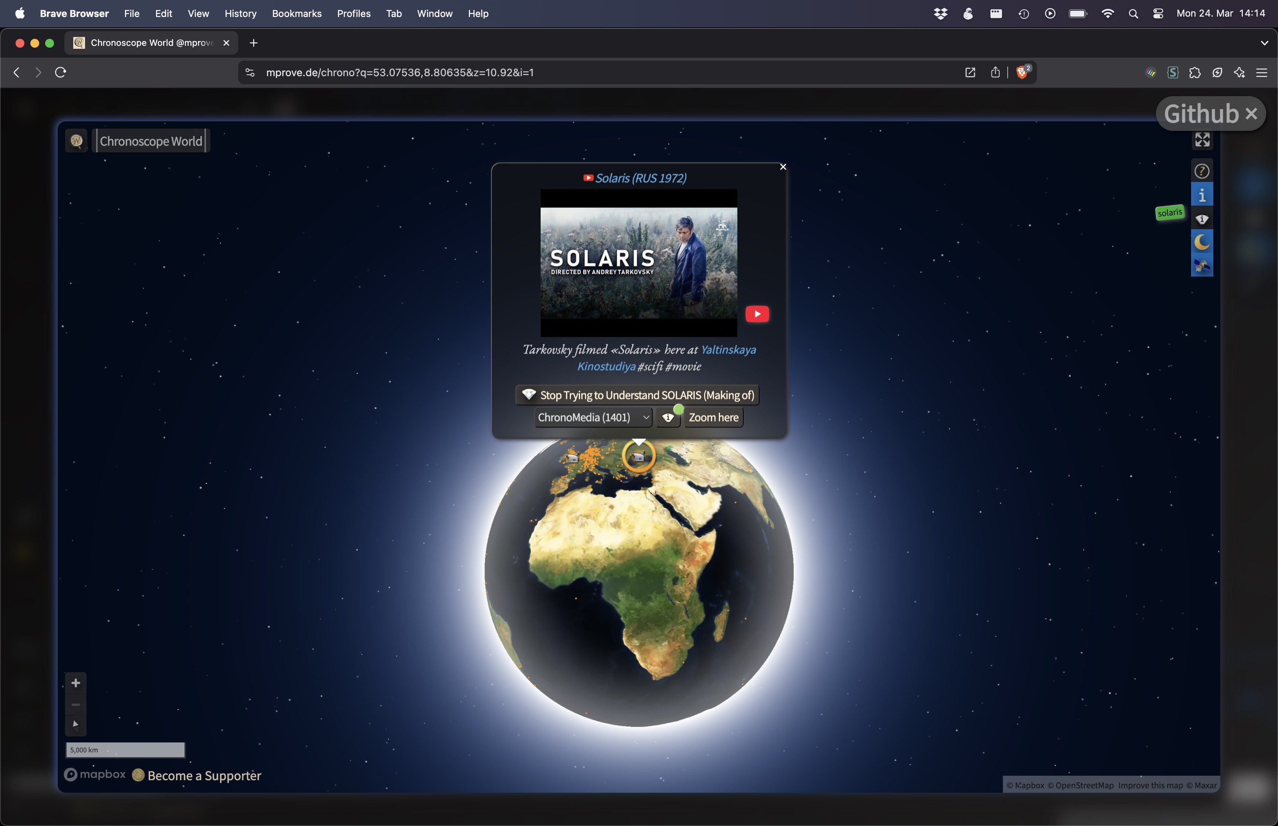Click Become a Supporter link
The width and height of the screenshot is (1278, 826).
point(204,776)
